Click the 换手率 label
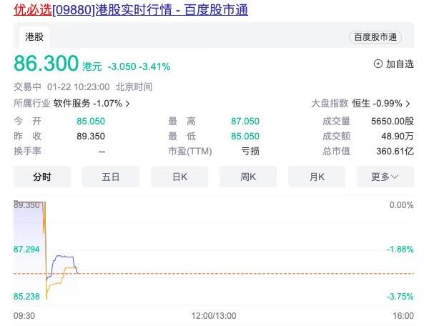This screenshot has height=326, width=424. click(x=27, y=151)
